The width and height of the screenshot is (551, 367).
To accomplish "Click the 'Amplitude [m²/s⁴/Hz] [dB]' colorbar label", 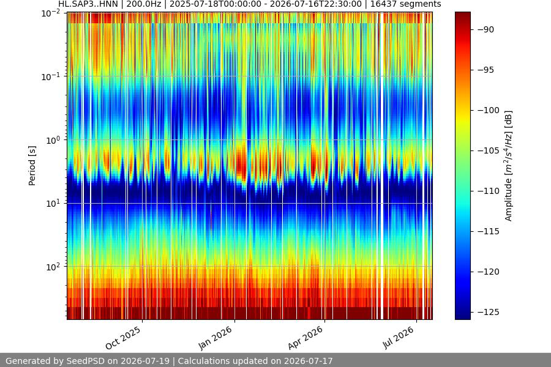I will click(x=509, y=166).
